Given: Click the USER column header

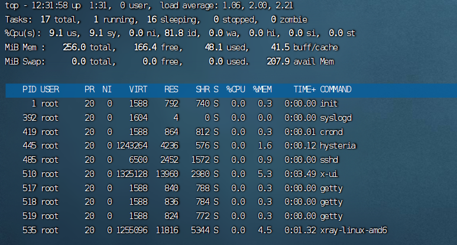Looking at the screenshot, I should coord(50,89).
